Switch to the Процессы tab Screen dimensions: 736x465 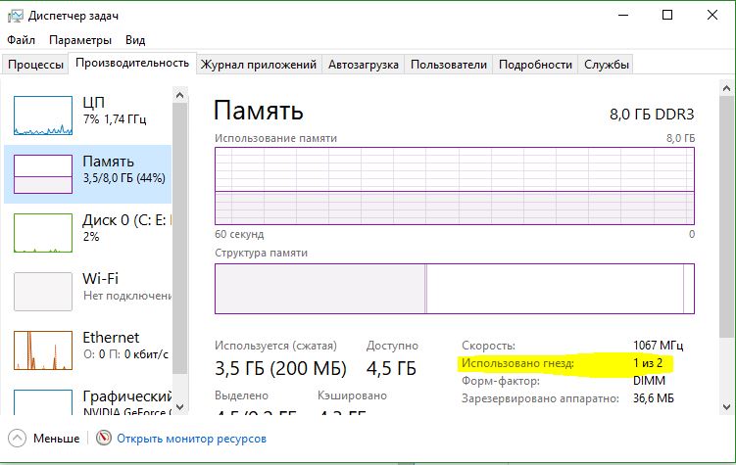pos(36,65)
